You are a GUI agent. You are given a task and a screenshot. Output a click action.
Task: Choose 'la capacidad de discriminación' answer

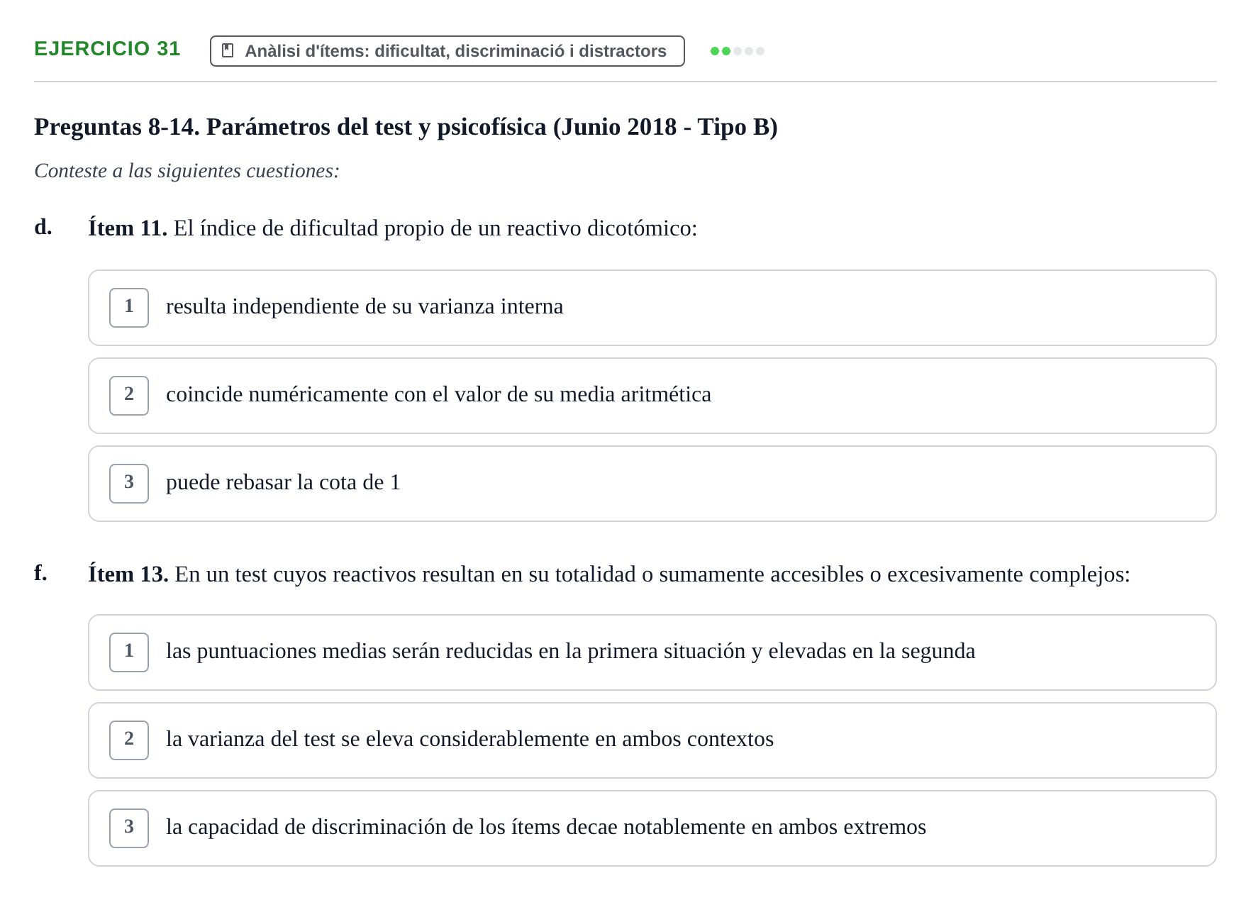point(652,828)
